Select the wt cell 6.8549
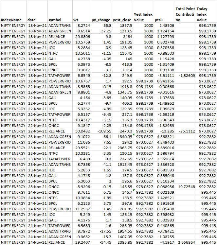The image size is (217, 245). tap(84, 76)
